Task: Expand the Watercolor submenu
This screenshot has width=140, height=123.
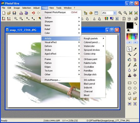Action: click(x=93, y=46)
